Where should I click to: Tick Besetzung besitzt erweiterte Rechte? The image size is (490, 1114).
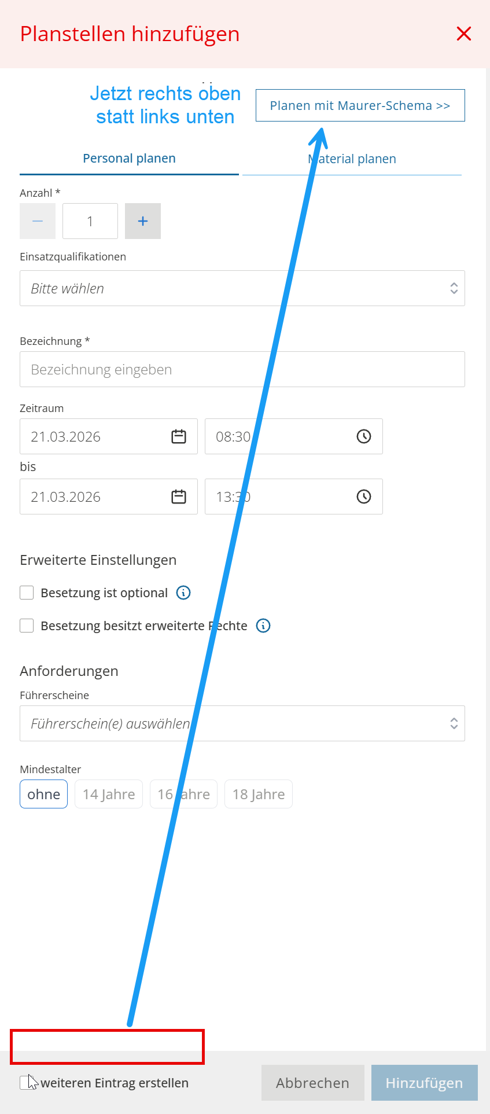point(27,626)
